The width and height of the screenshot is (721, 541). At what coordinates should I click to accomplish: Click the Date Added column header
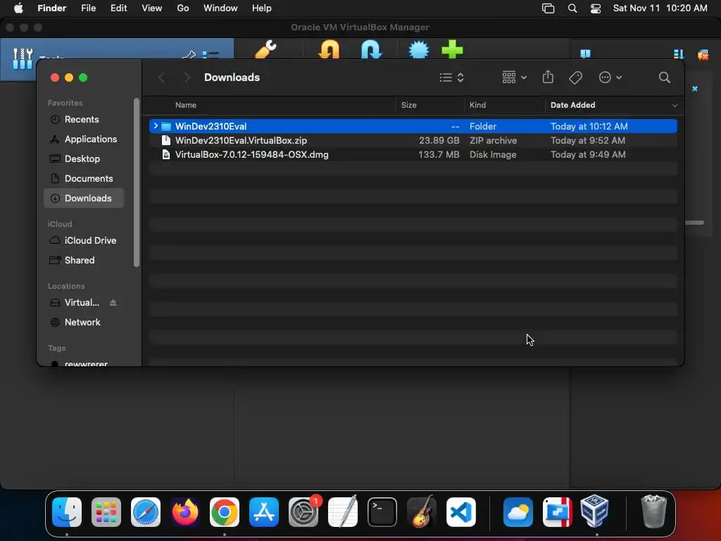click(572, 106)
